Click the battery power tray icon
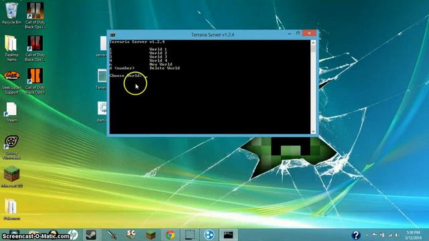 382,235
